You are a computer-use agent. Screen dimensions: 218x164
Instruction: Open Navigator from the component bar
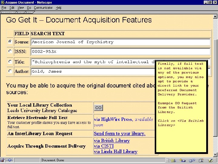point(173,161)
